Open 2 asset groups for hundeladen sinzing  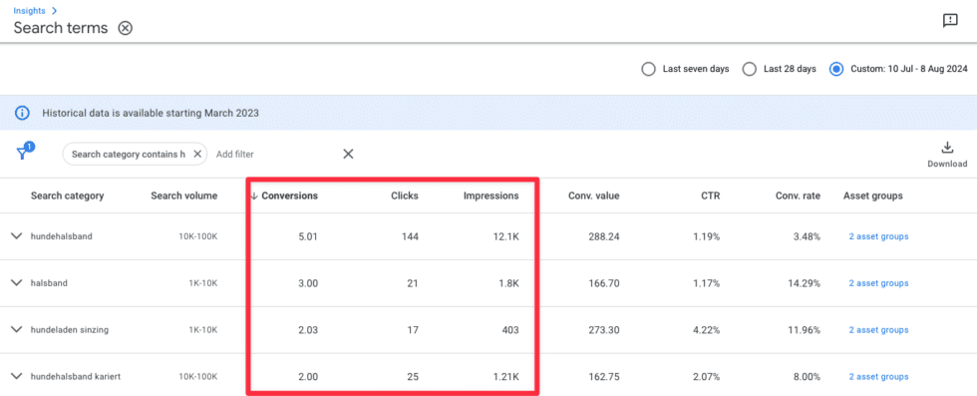pyautogui.click(x=878, y=330)
